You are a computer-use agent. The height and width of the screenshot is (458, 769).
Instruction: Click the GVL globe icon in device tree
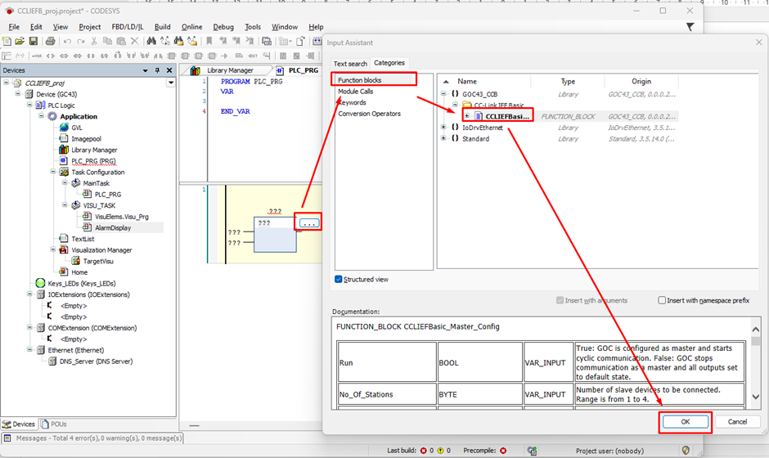pyautogui.click(x=64, y=128)
